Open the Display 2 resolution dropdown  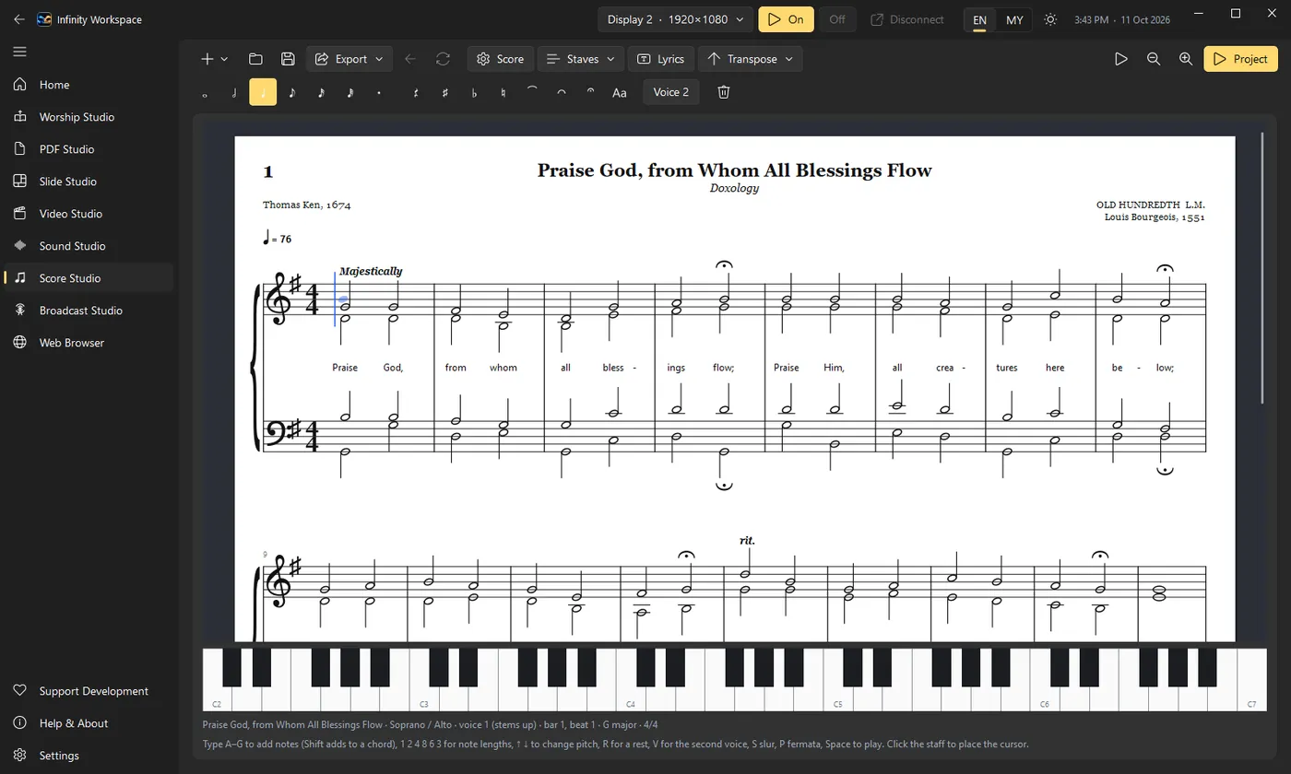(676, 19)
